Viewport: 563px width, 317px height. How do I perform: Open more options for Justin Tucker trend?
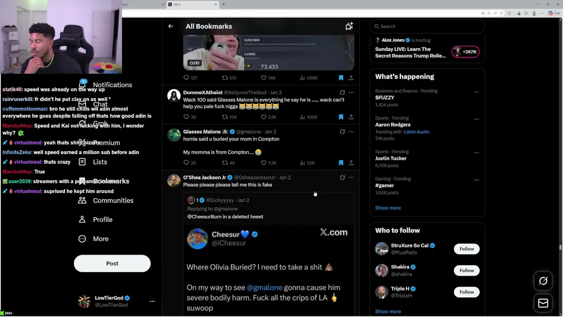tap(476, 153)
